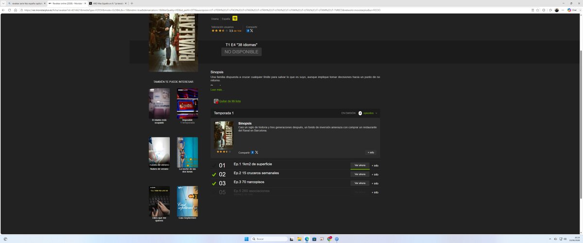Open File Explorer from the taskbar

coord(300,239)
